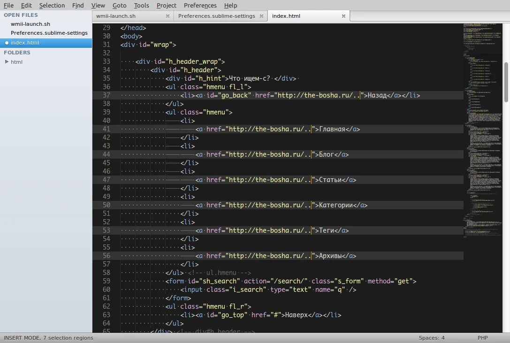Select the html folder in sidebar
Image resolution: width=510 pixels, height=343 pixels.
point(16,62)
